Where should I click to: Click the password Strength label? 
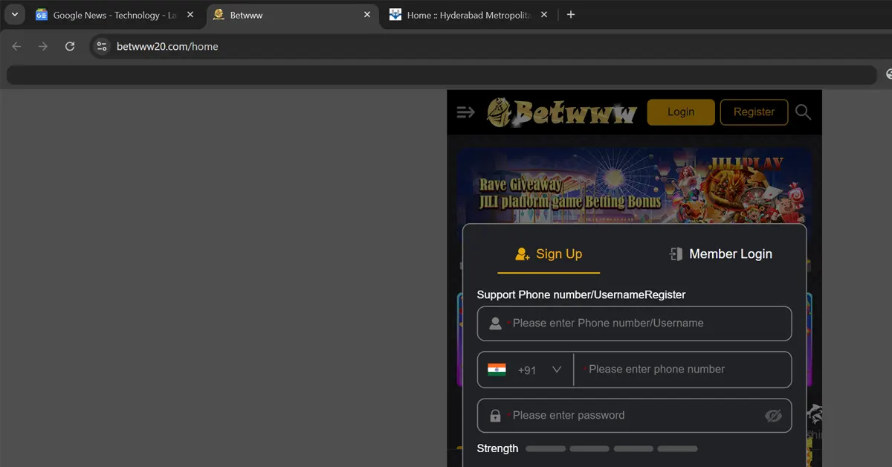point(497,448)
